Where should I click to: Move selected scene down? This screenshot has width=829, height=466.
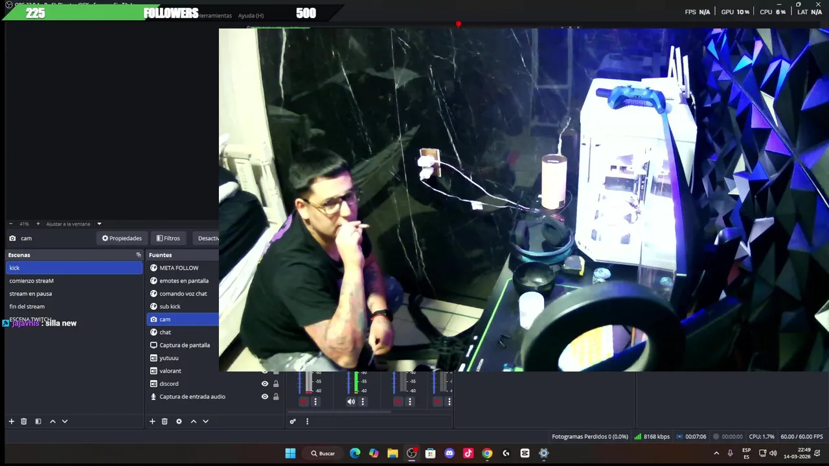click(65, 421)
